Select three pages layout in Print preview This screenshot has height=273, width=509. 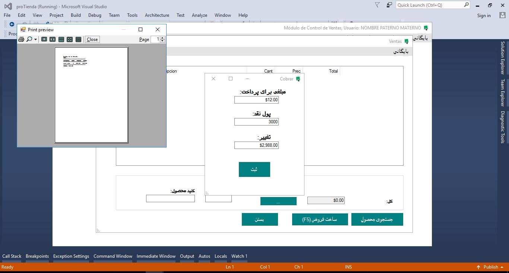pyautogui.click(x=61, y=39)
